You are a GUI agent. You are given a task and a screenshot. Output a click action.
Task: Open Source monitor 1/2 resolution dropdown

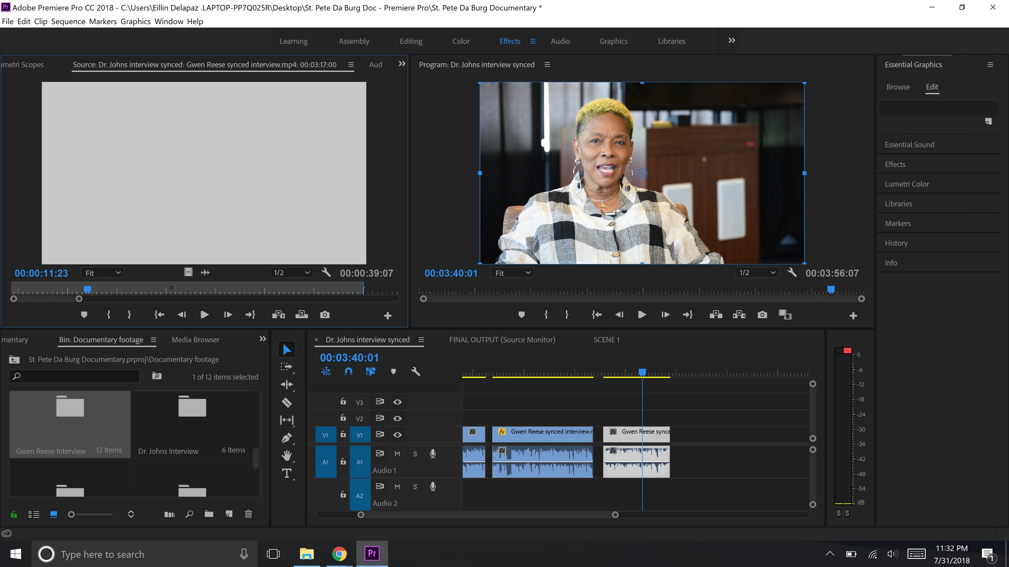point(291,272)
